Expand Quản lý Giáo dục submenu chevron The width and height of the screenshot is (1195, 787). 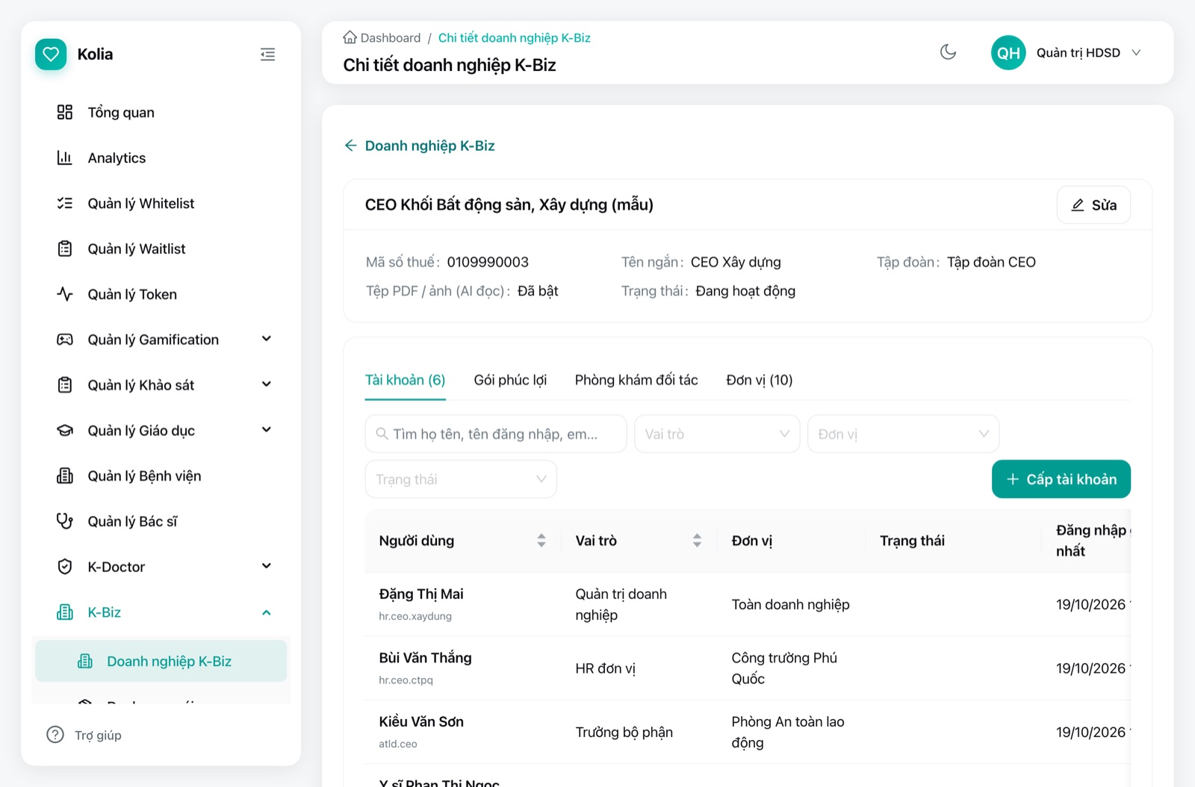point(267,430)
